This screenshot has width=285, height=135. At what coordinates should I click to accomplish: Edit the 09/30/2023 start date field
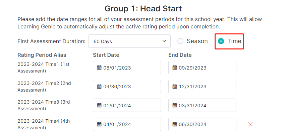[127, 87]
